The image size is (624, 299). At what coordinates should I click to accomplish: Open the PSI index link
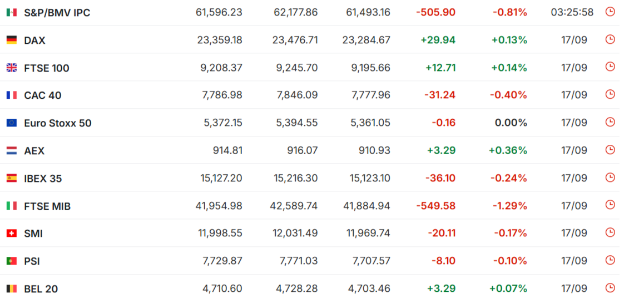[32, 262]
